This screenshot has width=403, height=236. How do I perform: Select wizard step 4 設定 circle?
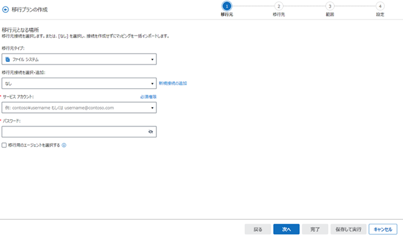pos(380,6)
